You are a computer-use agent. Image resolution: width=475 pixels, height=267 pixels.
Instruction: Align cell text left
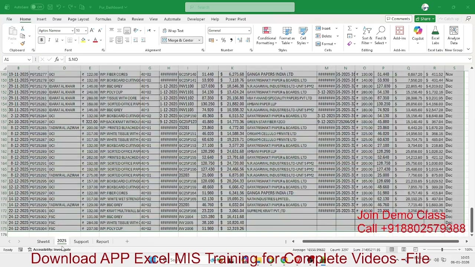(x=111, y=40)
